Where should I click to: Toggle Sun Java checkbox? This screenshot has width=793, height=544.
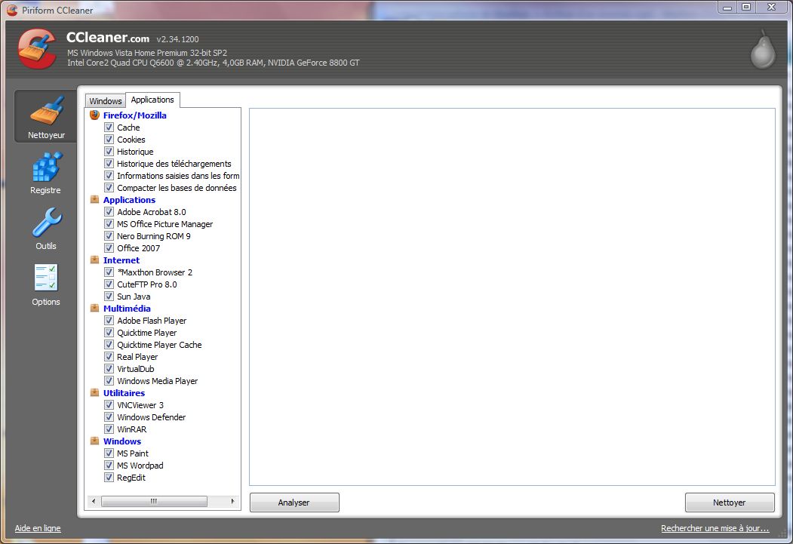tap(109, 297)
